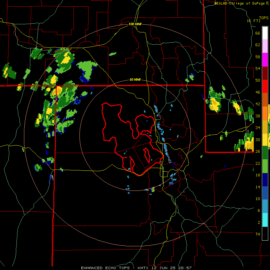
Task: Click the bright red 46 kft legend swatch
Action: click(265, 86)
